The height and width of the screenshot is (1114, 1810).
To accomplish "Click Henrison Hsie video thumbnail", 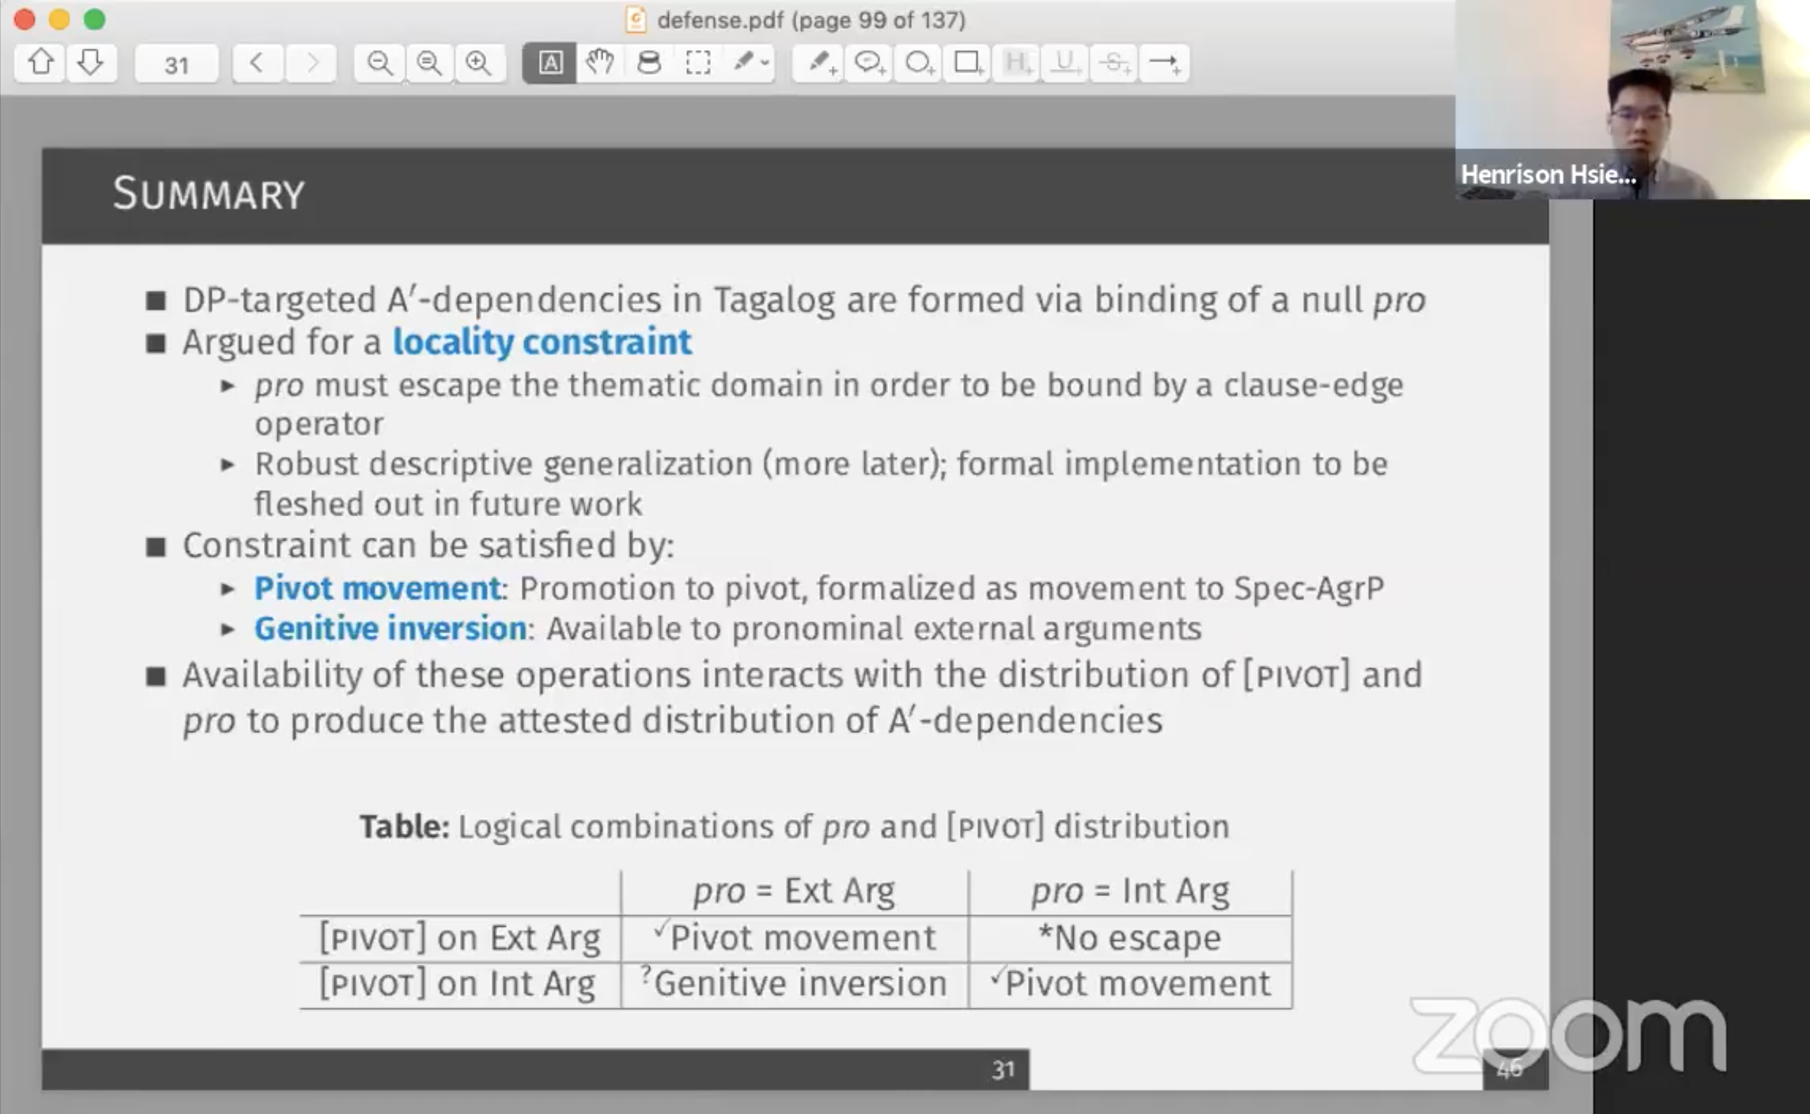I will tap(1633, 99).
